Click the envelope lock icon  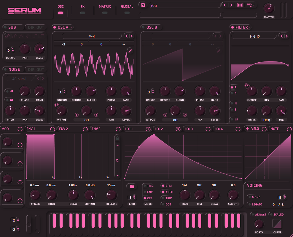(x=117, y=138)
